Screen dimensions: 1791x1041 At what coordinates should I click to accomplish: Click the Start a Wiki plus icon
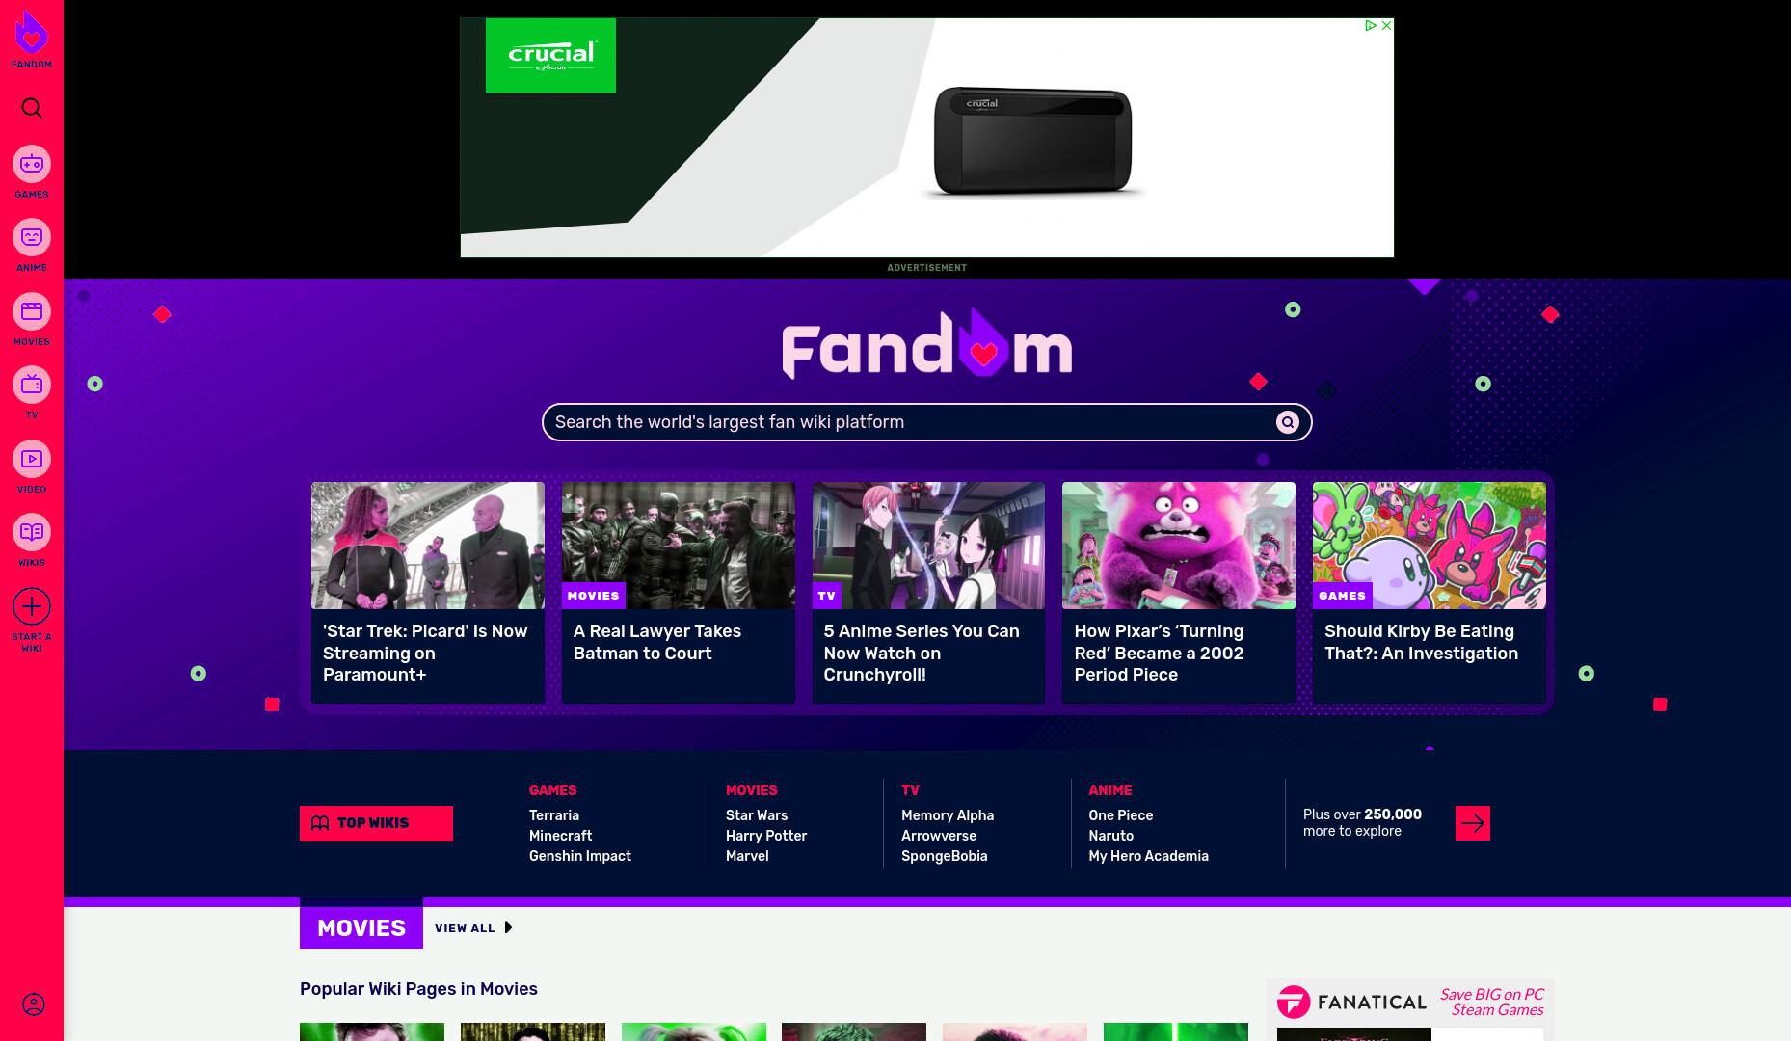[x=32, y=606]
